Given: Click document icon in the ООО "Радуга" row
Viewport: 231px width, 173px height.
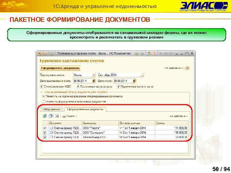Looking at the screenshot, I should pos(51,128).
